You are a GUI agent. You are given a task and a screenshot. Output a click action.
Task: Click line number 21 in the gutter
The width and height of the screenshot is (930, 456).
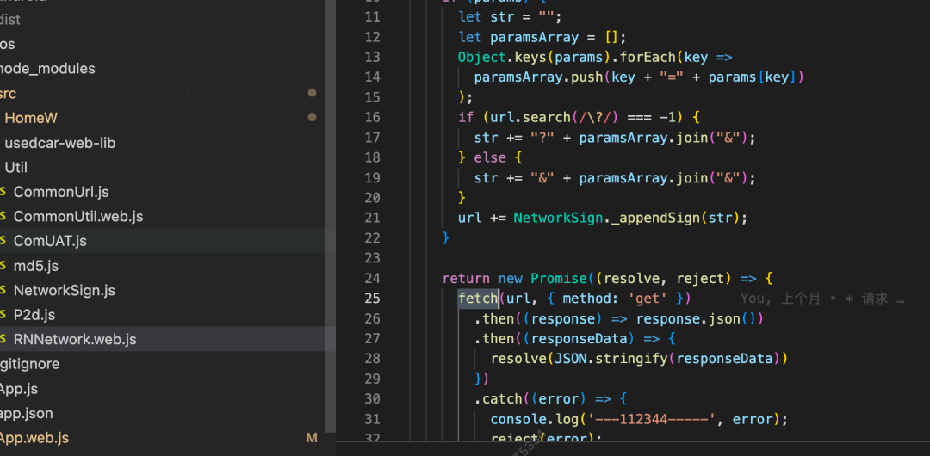372,218
